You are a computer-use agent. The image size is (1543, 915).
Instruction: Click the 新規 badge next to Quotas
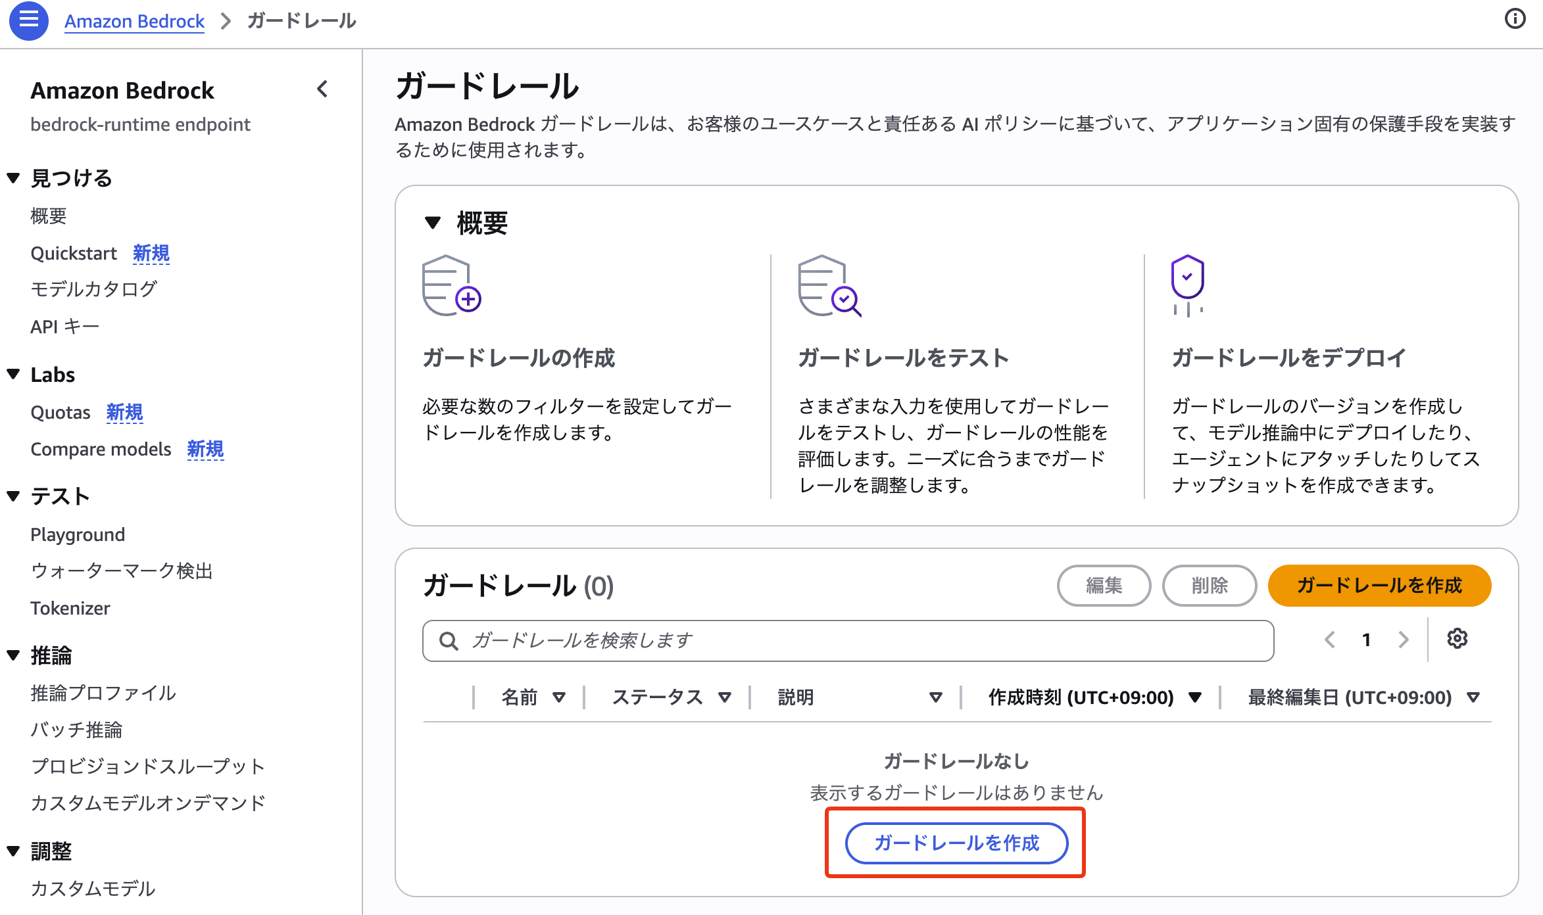tap(124, 412)
